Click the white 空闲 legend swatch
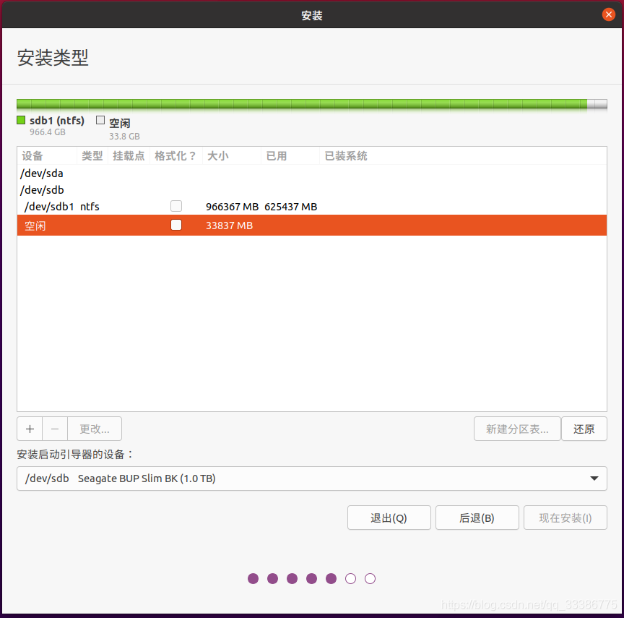624x618 pixels. click(x=100, y=120)
